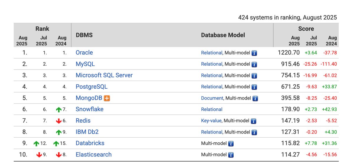Image resolution: width=354 pixels, height=162 pixels.
Task: Click the info icon in Elasticsearch's row
Action: coord(231,155)
